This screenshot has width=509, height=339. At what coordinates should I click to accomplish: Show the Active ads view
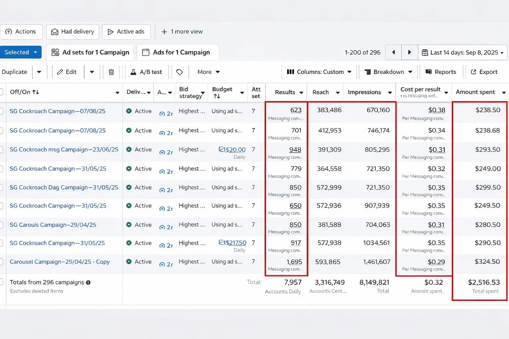[126, 32]
